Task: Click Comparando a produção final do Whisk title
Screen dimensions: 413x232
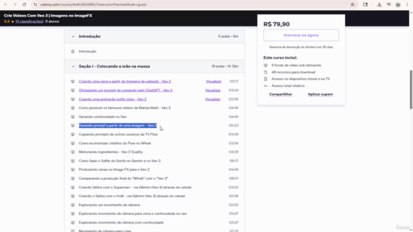Action: 123,179
